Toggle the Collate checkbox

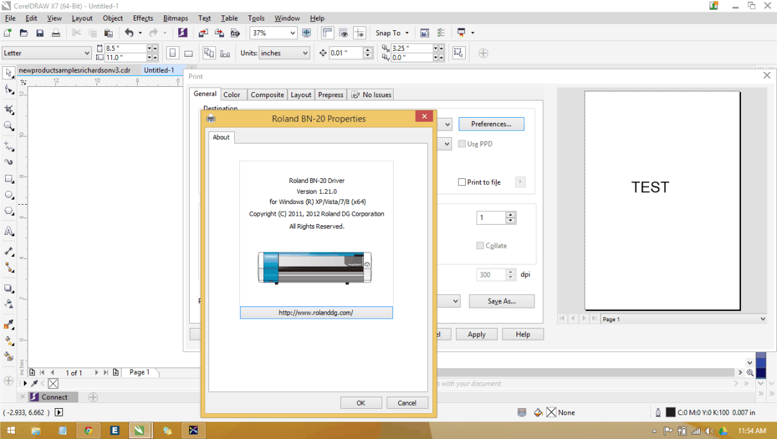480,245
